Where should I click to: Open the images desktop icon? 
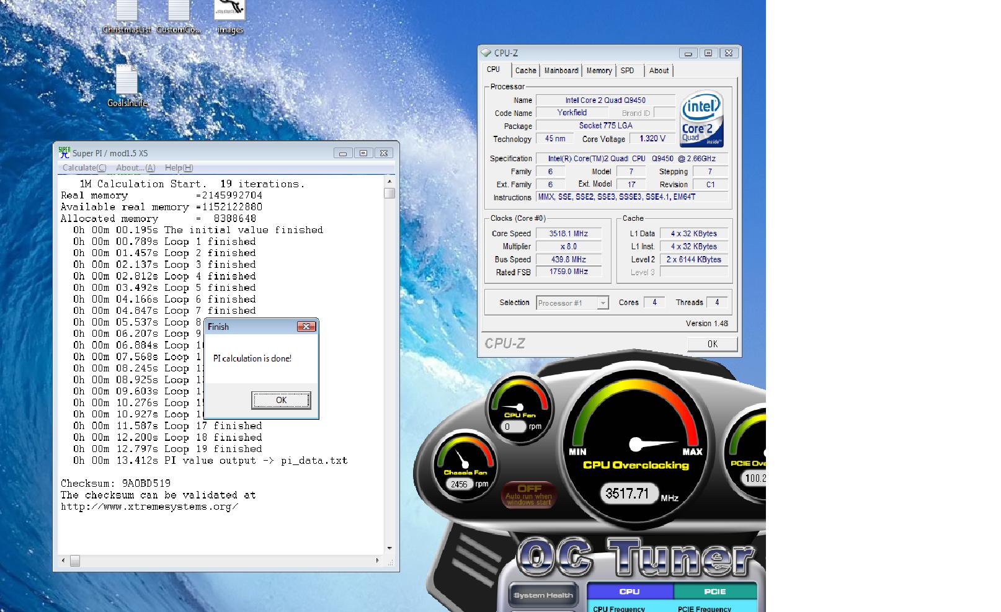(229, 17)
